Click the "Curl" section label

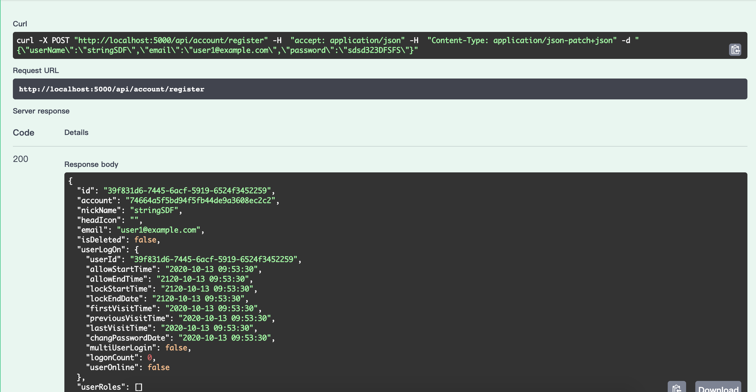(20, 24)
